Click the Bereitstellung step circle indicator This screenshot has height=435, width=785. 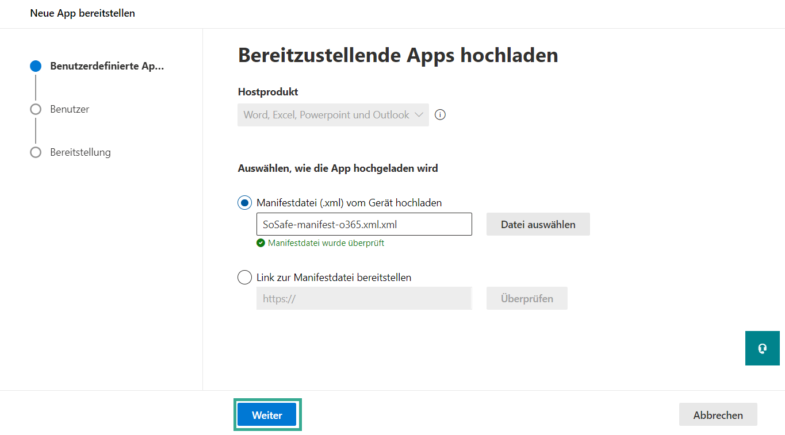click(36, 152)
